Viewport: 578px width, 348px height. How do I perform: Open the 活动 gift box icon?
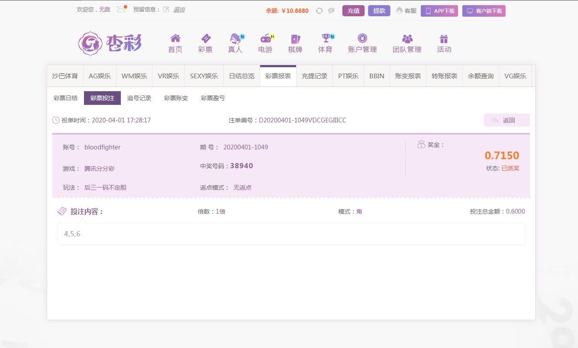[x=444, y=39]
